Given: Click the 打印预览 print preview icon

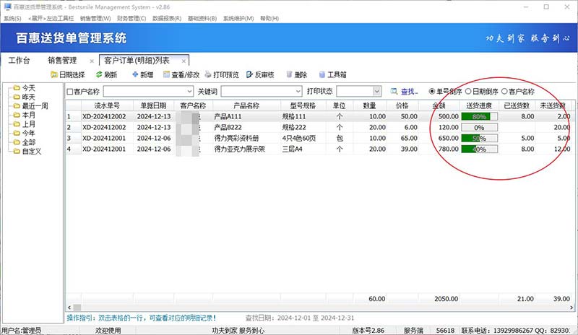Looking at the screenshot, I should [x=208, y=74].
